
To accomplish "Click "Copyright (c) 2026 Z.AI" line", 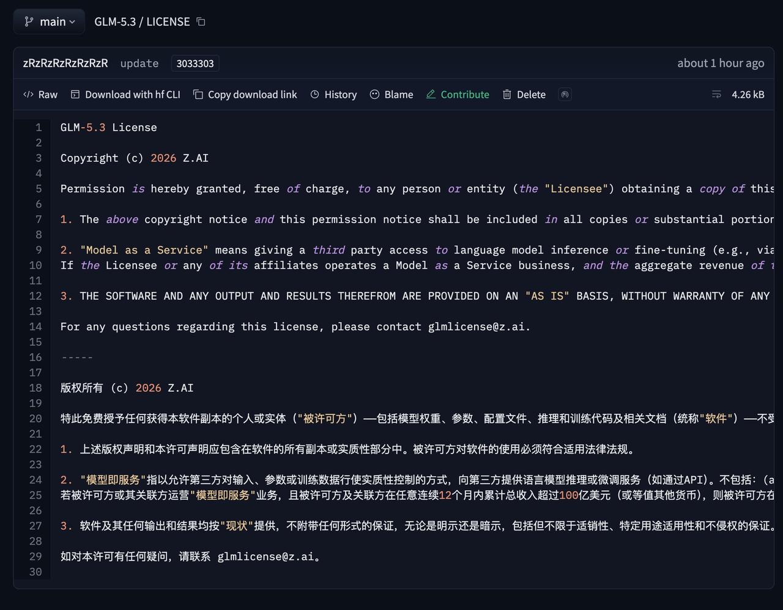I will point(135,158).
